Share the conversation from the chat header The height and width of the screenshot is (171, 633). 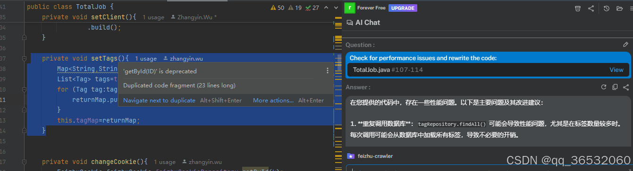click(591, 8)
